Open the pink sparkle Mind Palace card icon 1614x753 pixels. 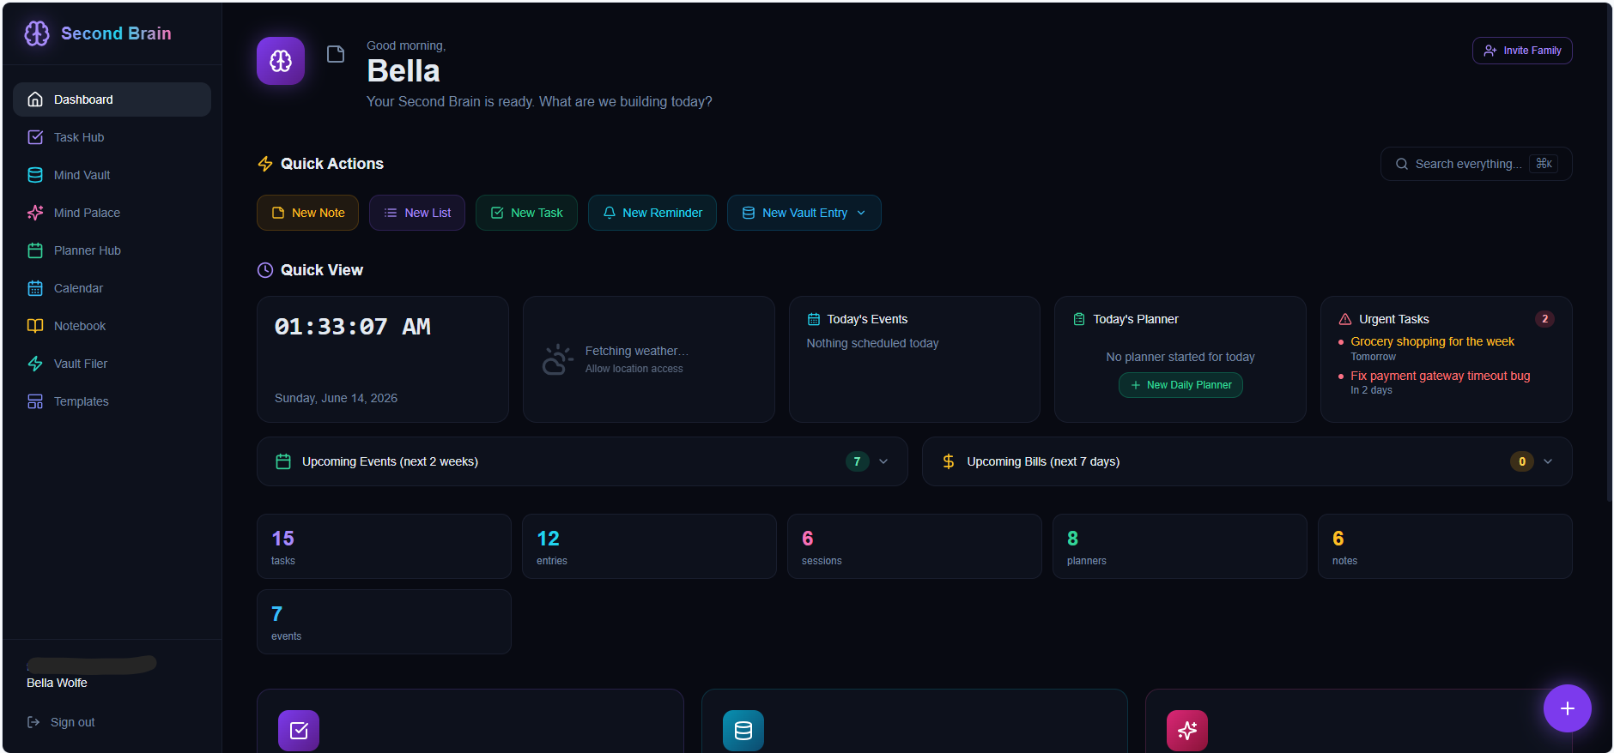tap(1187, 731)
